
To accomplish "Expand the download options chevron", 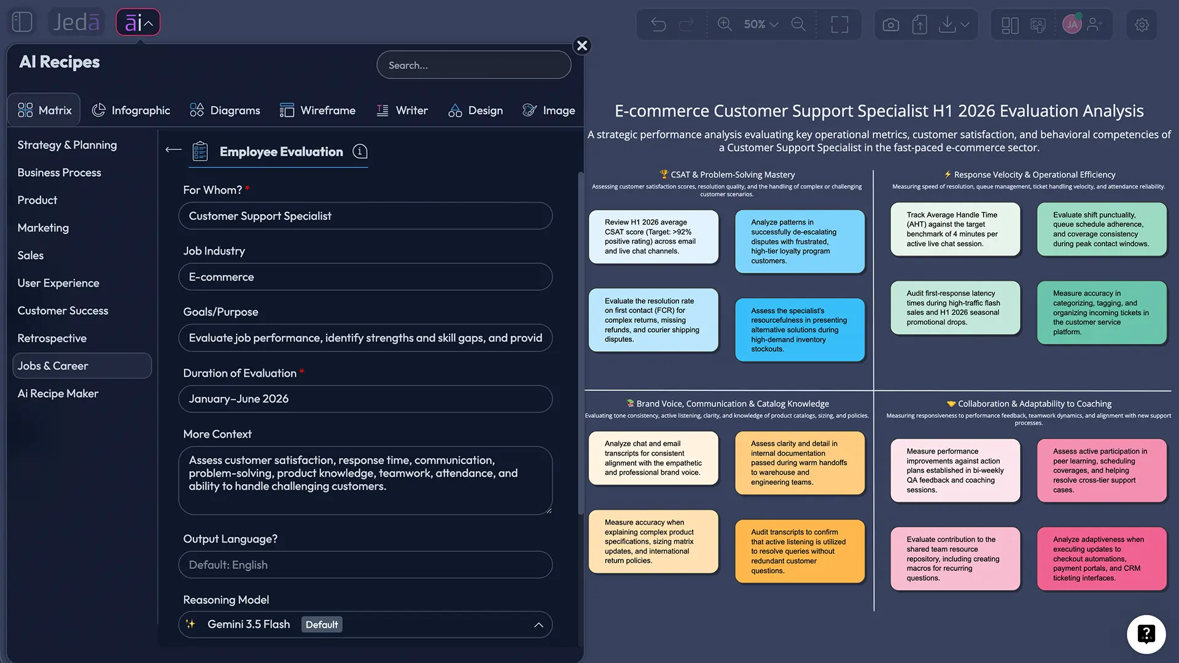I will (x=965, y=25).
